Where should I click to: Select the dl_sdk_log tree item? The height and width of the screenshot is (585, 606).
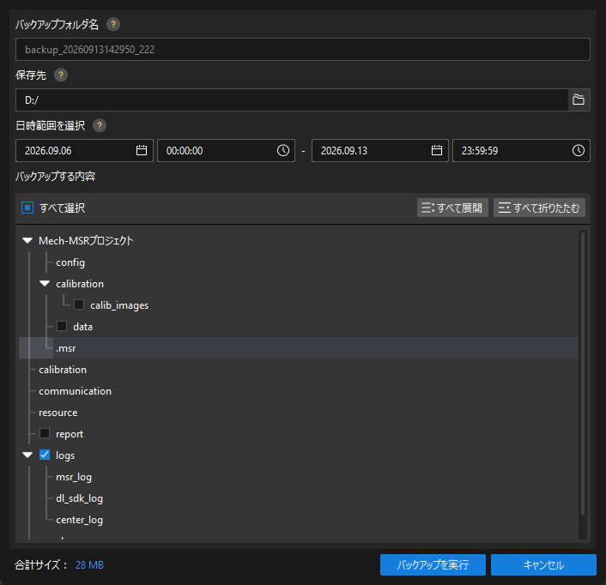tap(79, 498)
